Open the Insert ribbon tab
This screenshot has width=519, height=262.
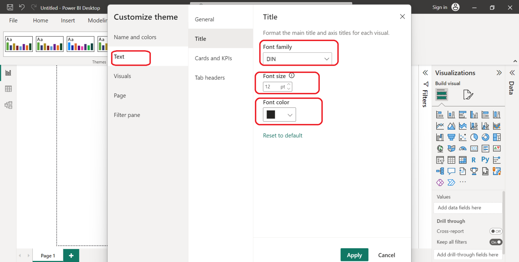pyautogui.click(x=68, y=20)
